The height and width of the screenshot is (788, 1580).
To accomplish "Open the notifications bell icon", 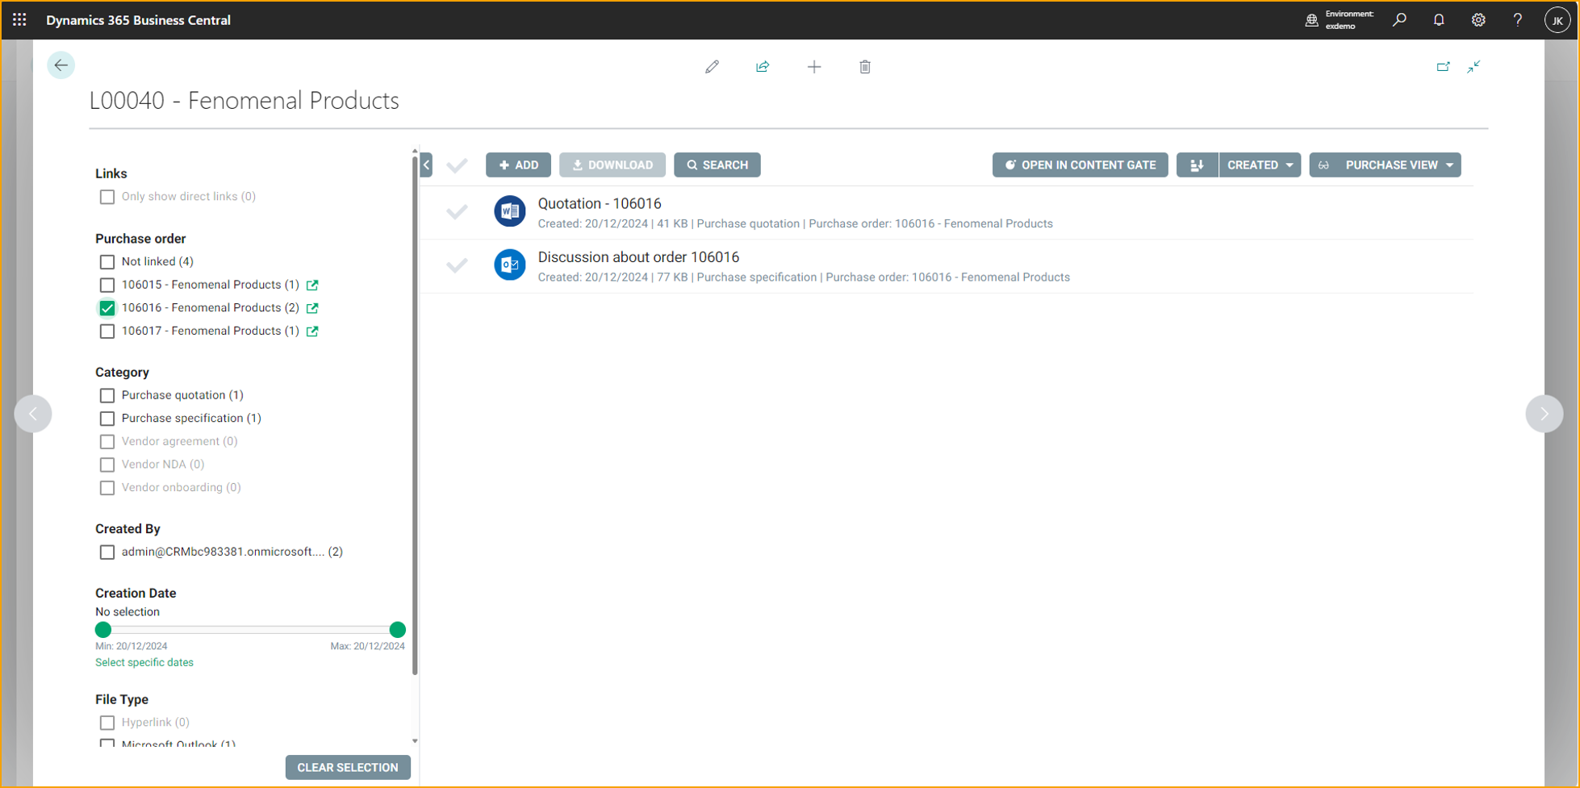I will point(1438,20).
